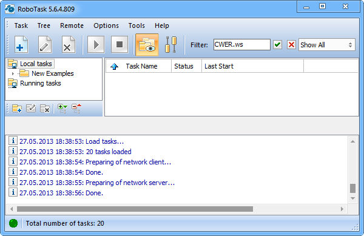
Task: Click the RoboTask gear icon in title bar
Action: (10, 9)
